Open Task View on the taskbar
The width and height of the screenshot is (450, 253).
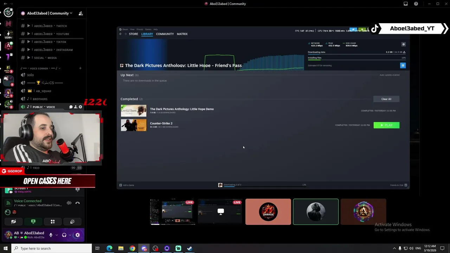click(x=97, y=248)
